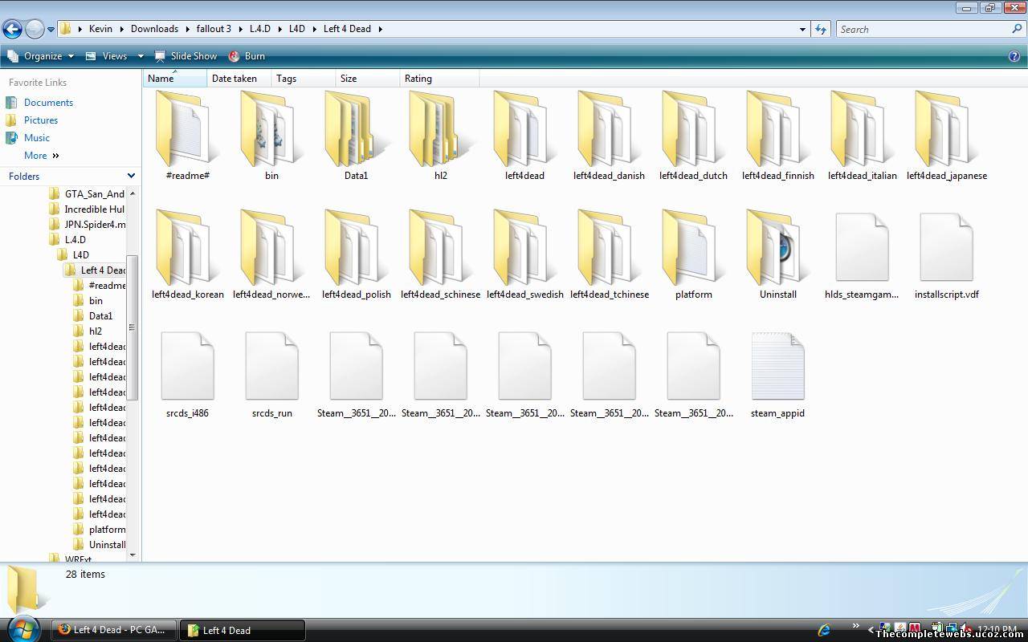Select the left4dead folder icon
Screen dimensions: 1028x642
tap(524, 128)
